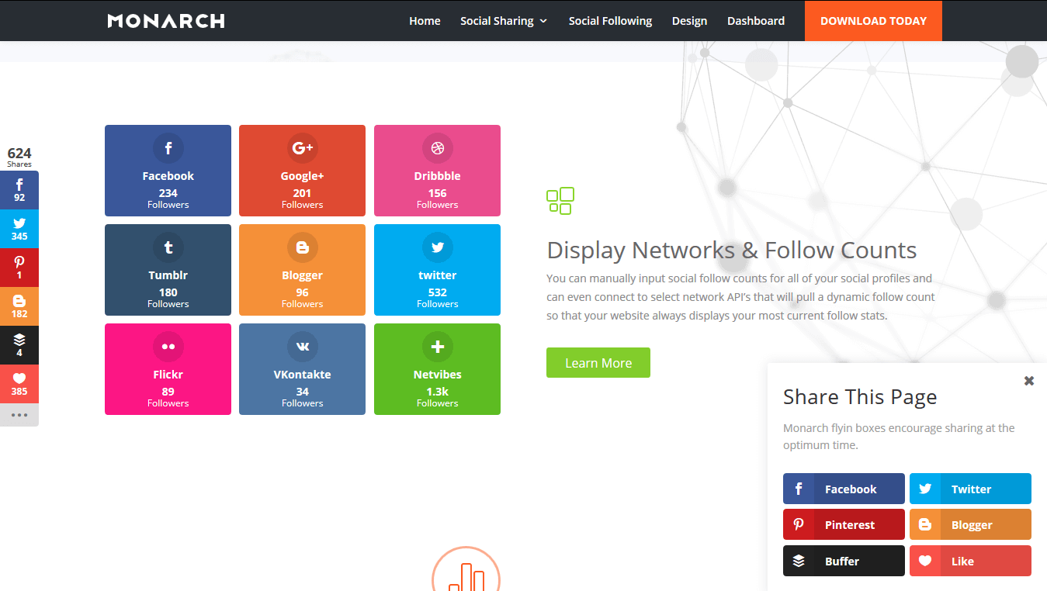Click the 'Dribbble' label in follow grid
This screenshot has height=591, width=1047.
click(x=438, y=176)
